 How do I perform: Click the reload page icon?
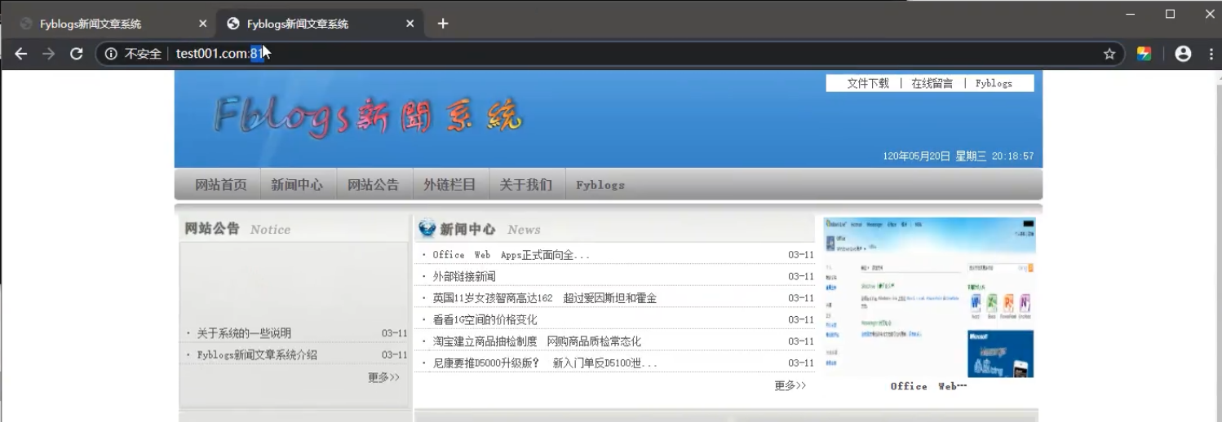point(77,54)
